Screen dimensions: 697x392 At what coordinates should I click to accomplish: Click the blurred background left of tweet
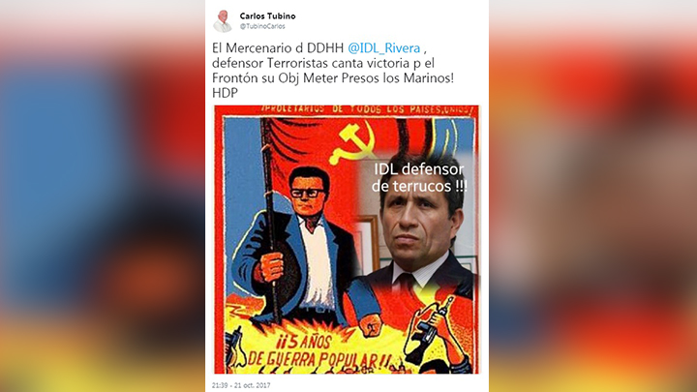pos(103,196)
